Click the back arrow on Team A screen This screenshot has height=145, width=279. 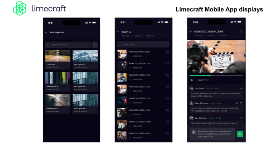coord(118,32)
